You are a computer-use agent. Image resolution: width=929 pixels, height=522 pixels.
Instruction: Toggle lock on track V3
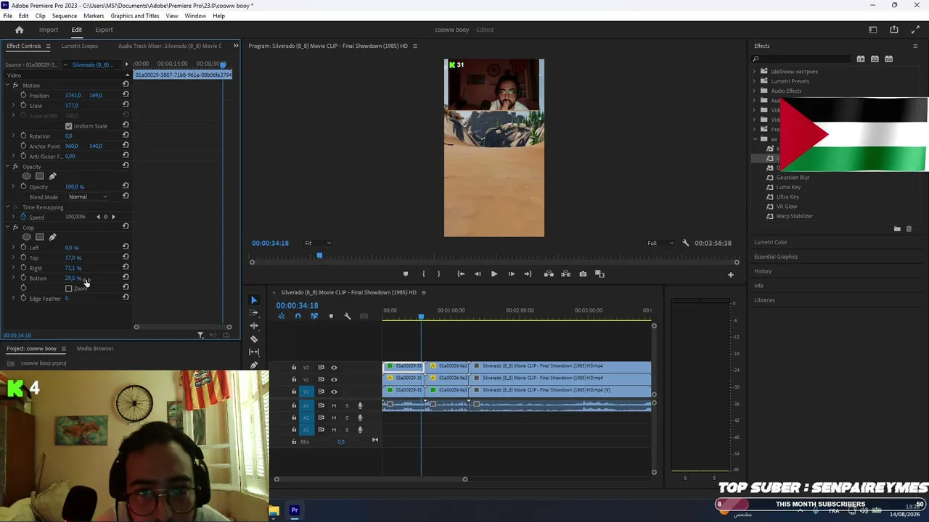[x=294, y=368]
